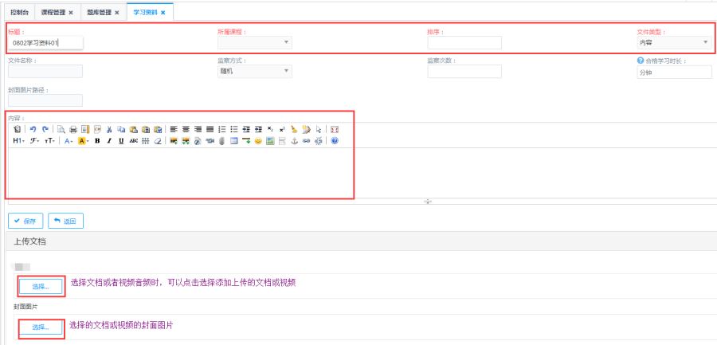Click the cut scissors icon

click(x=109, y=129)
